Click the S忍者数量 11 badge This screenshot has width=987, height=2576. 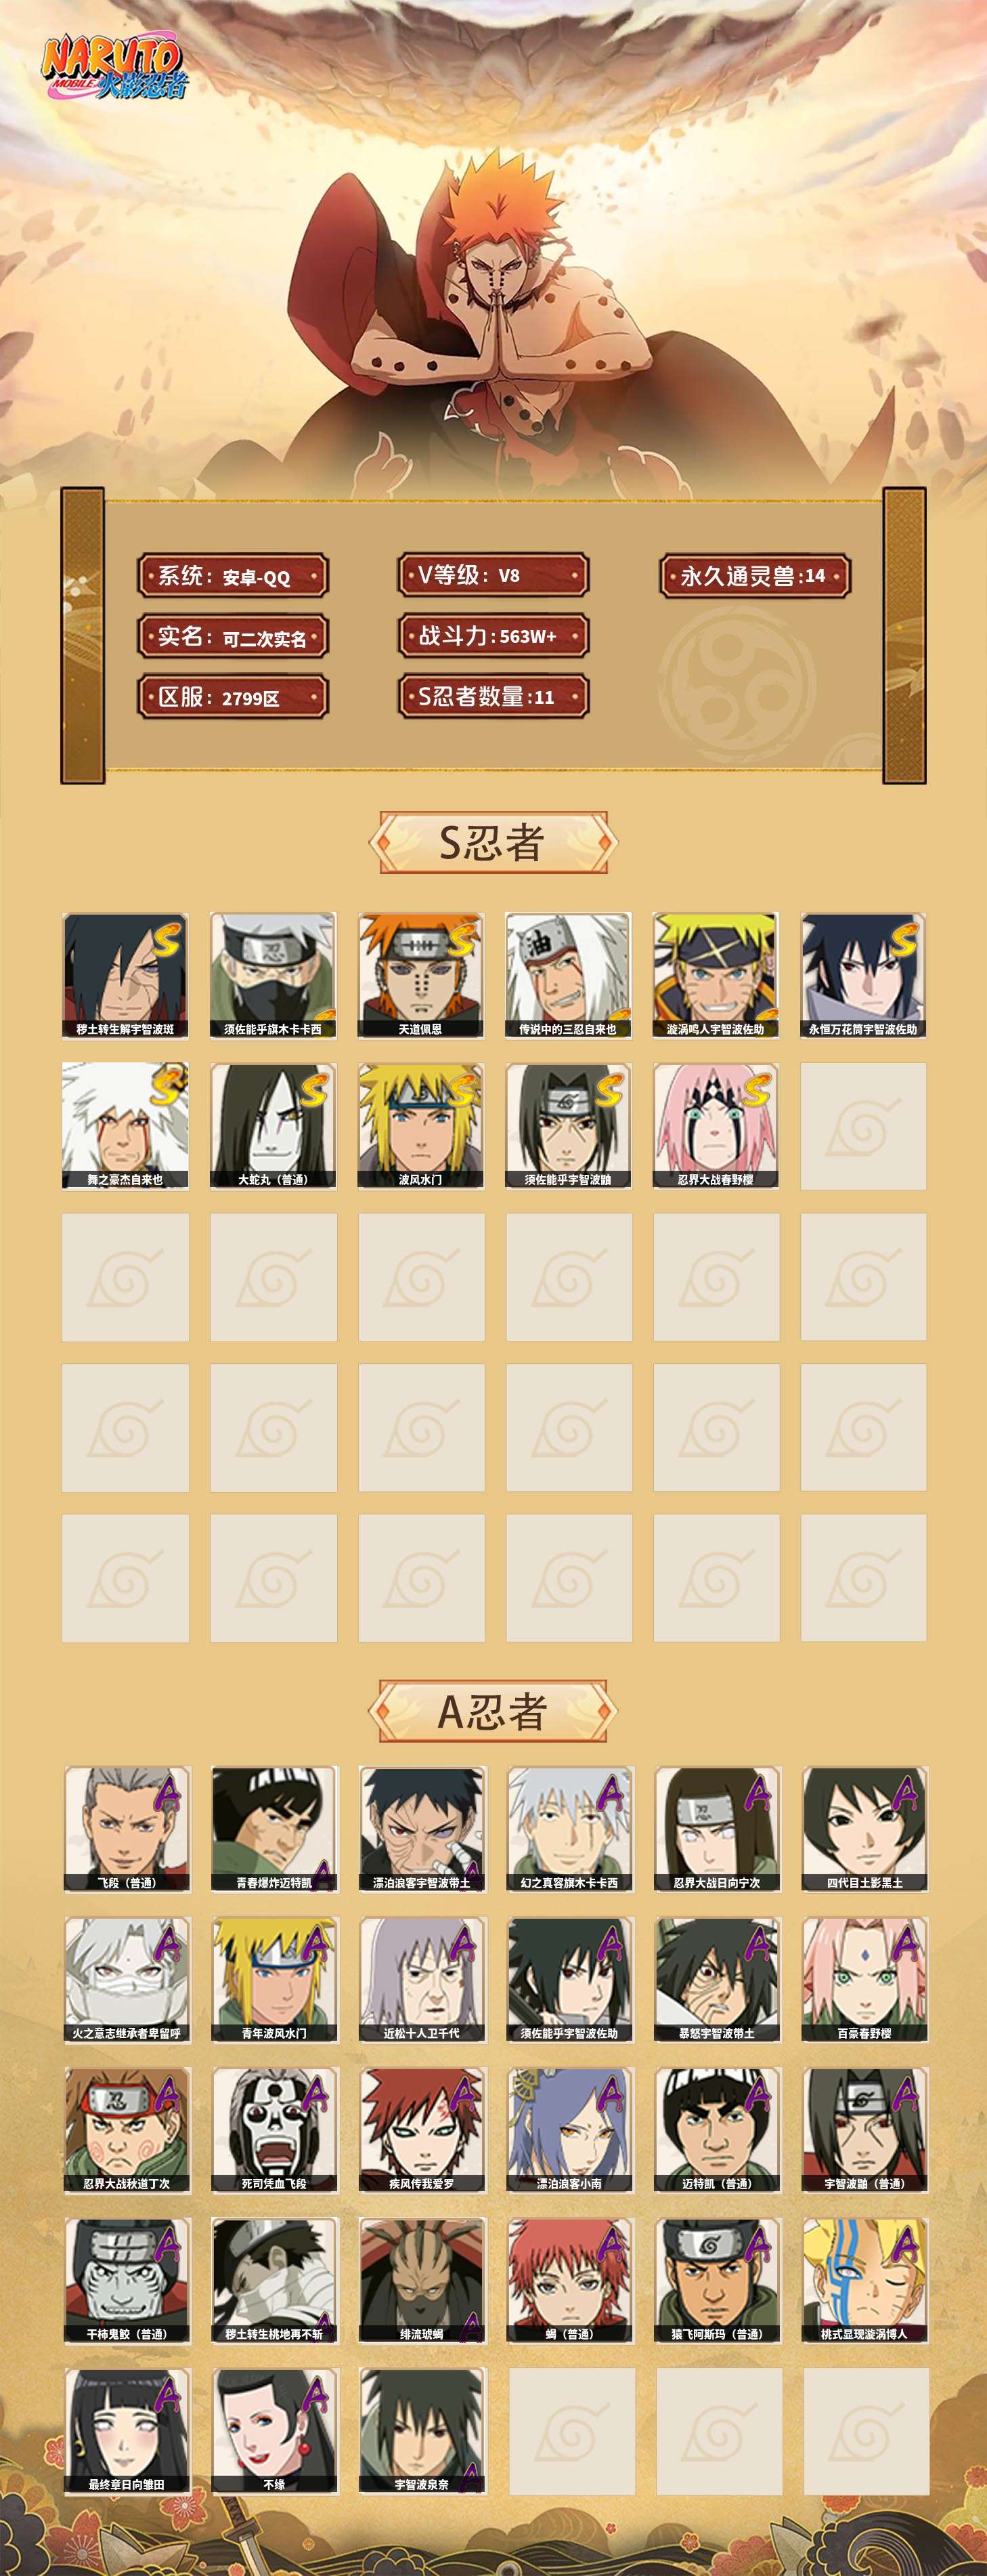[493, 697]
